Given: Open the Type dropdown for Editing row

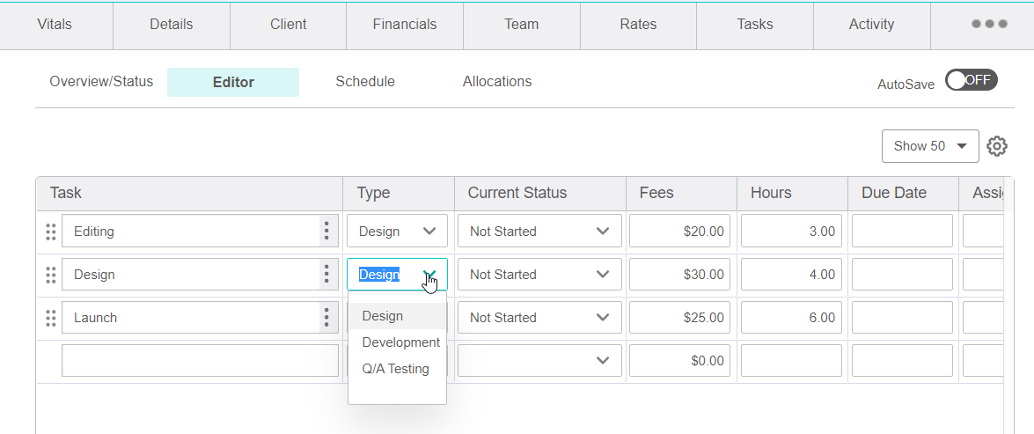Looking at the screenshot, I should pyautogui.click(x=397, y=232).
